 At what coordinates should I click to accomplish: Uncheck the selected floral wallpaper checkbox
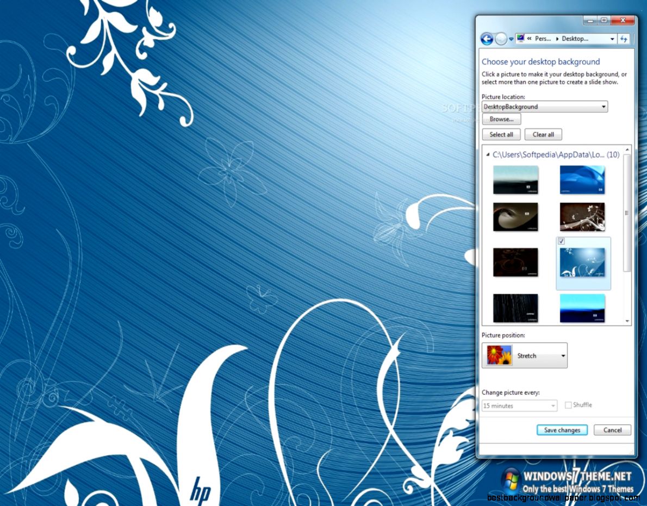[561, 241]
